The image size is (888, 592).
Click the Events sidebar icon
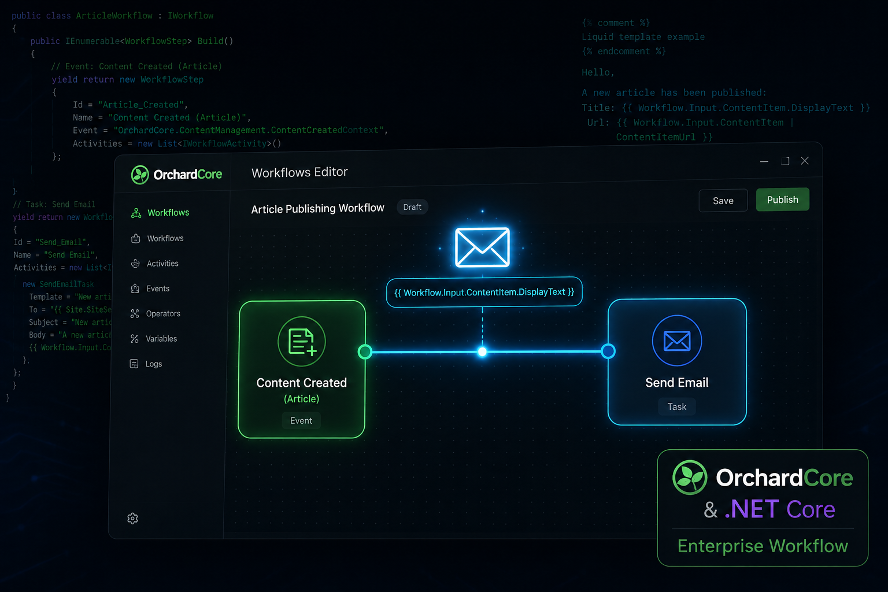(135, 288)
